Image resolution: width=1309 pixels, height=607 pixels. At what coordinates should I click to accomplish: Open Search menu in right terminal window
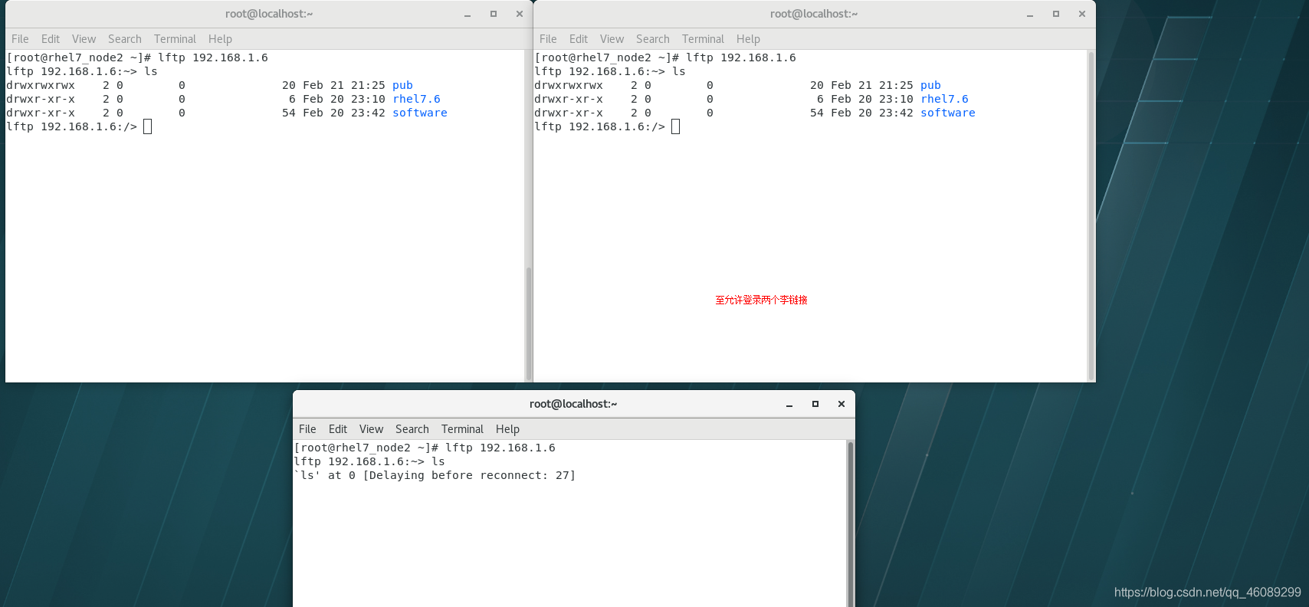tap(653, 39)
